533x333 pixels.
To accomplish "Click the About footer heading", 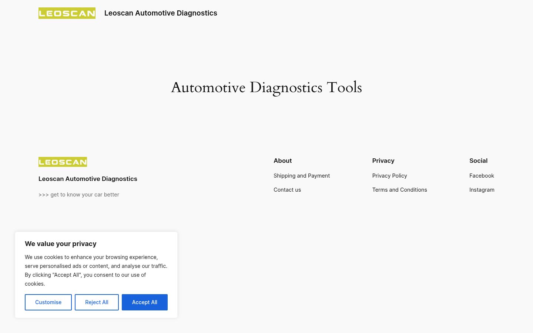I will [x=283, y=161].
